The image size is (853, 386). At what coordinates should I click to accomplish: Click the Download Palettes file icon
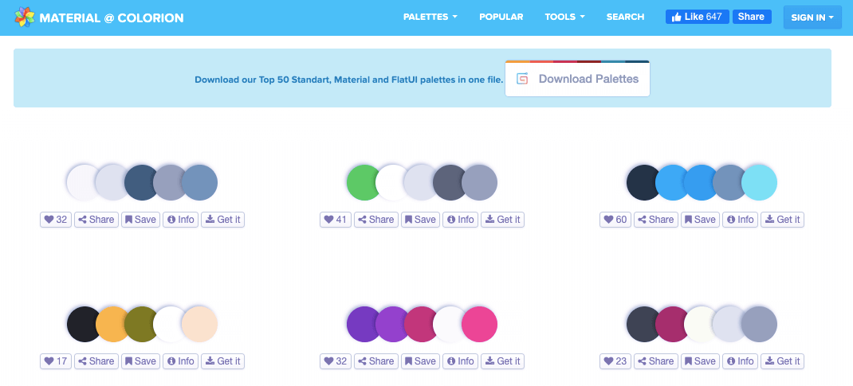[522, 80]
